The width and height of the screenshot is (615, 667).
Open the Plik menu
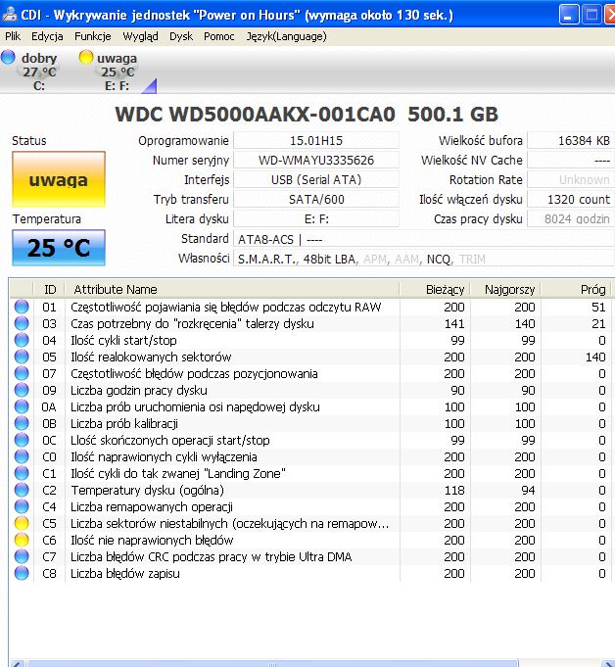point(13,36)
